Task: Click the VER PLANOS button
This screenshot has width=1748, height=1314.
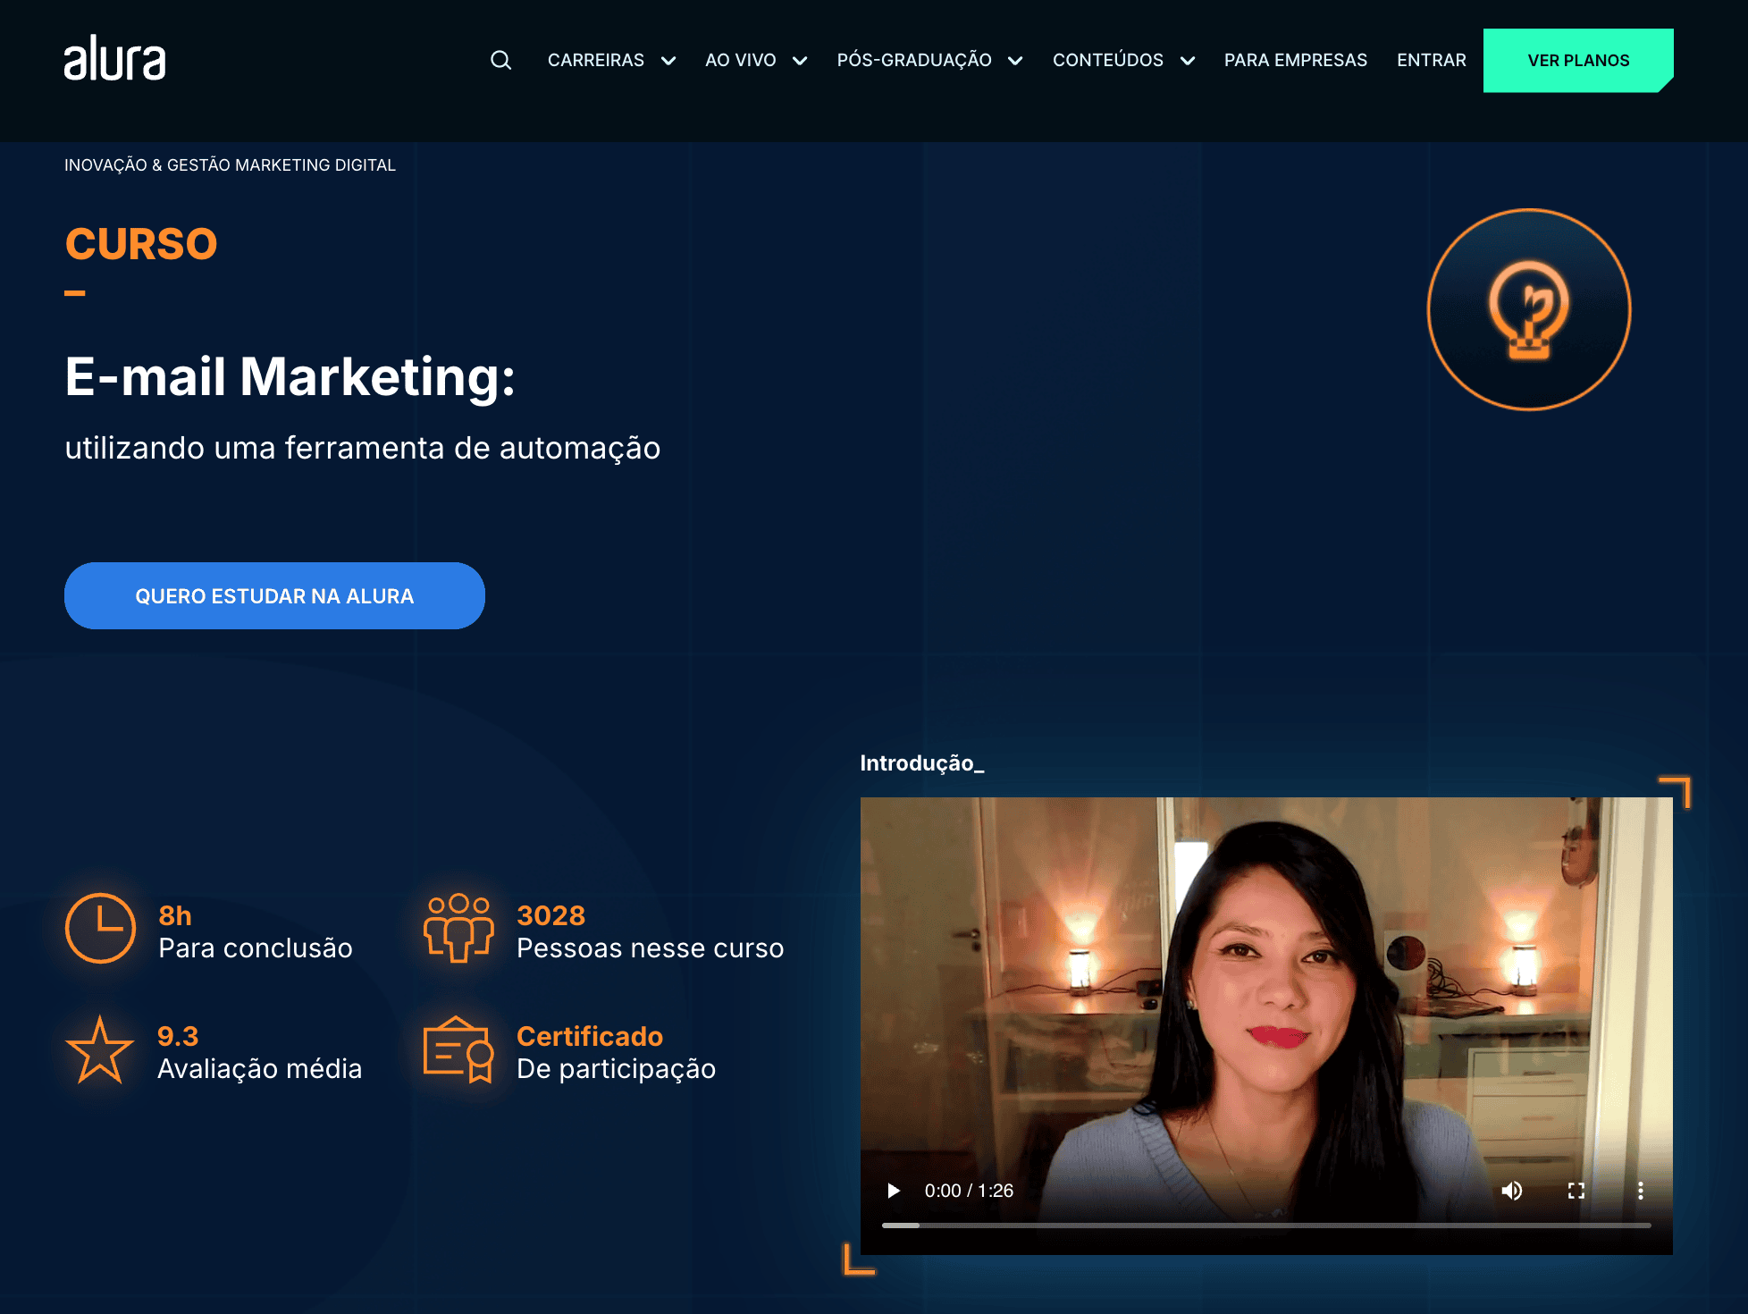Action: click(1578, 60)
